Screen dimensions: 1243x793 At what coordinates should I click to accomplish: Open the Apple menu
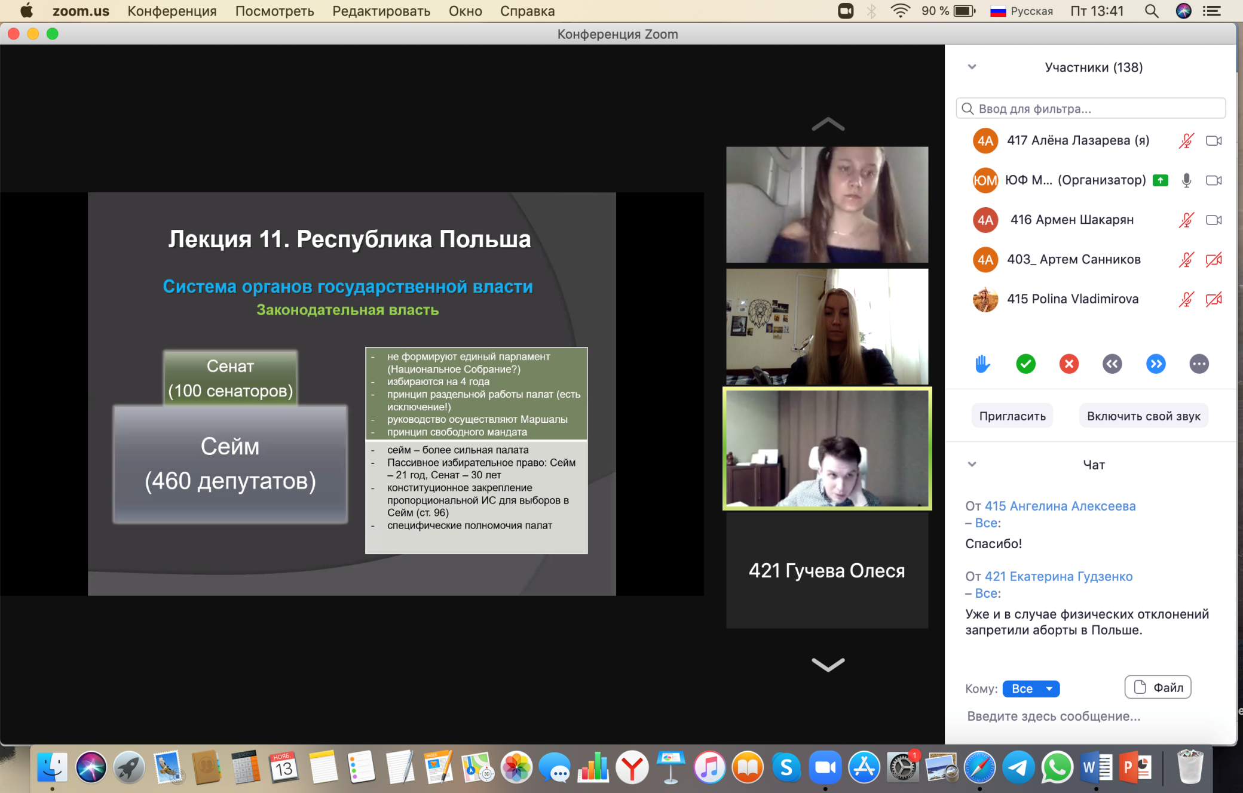pyautogui.click(x=27, y=11)
